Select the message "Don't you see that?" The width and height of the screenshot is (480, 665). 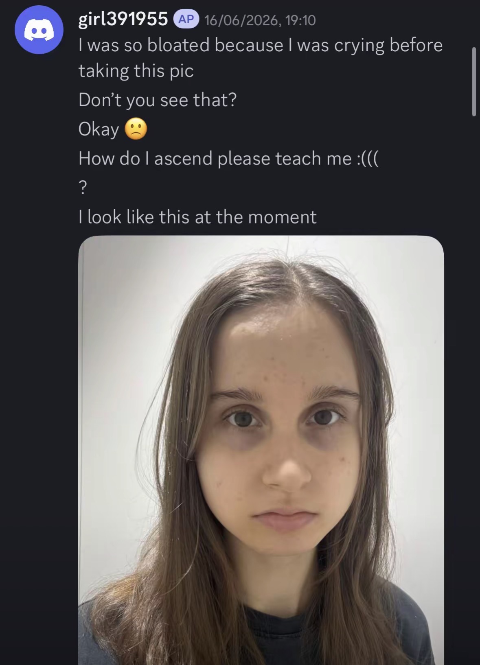point(158,100)
